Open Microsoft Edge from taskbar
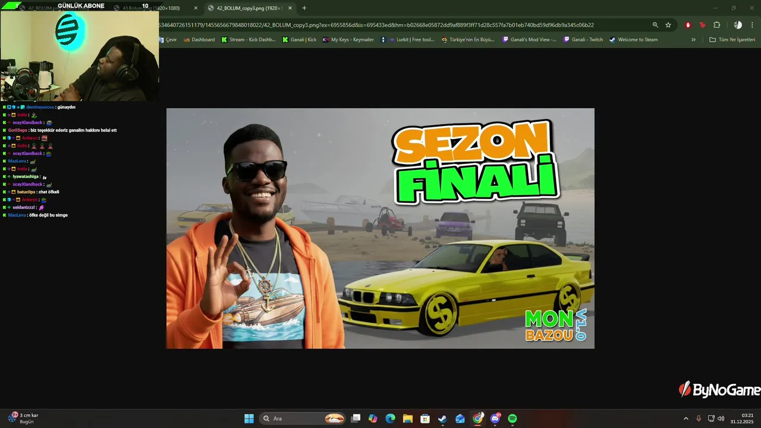The image size is (761, 428). click(x=390, y=418)
